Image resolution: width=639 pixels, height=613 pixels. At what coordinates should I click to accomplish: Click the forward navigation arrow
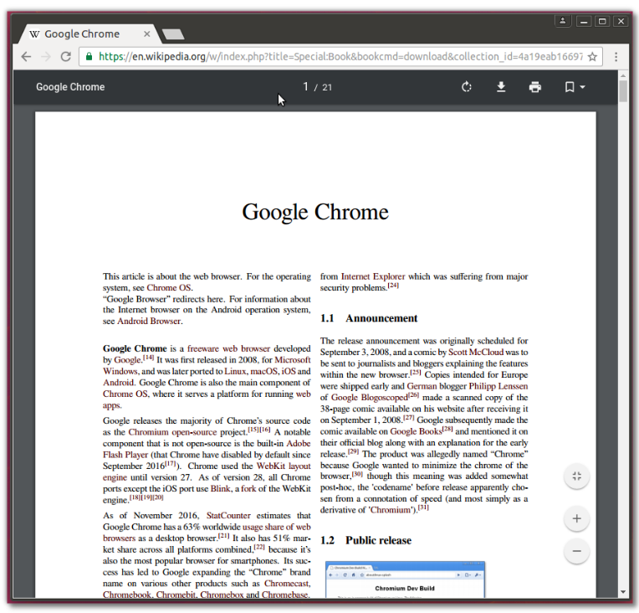[x=46, y=56]
